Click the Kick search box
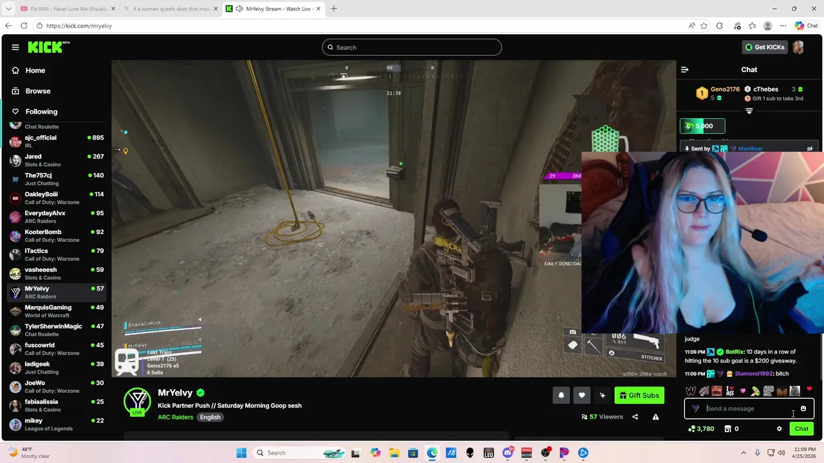 (412, 47)
